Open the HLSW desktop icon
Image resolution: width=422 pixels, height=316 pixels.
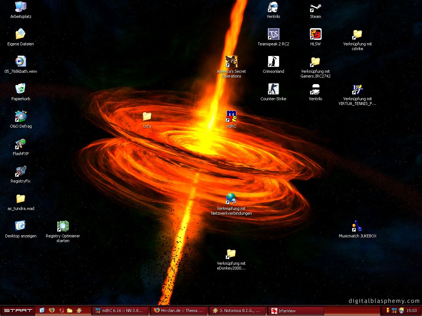click(x=315, y=34)
